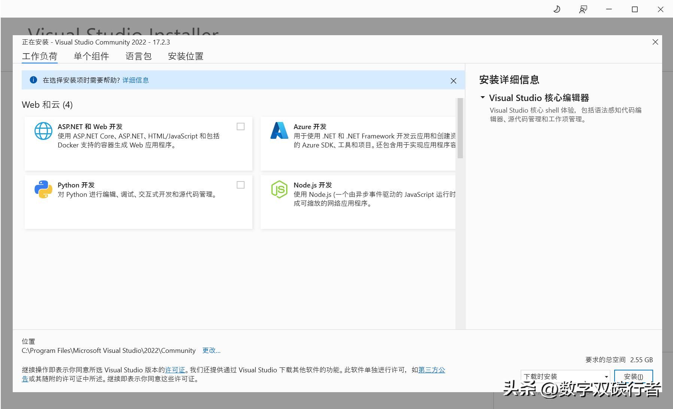Click the blue info icon in banner
This screenshot has height=409, width=673.
(x=33, y=80)
